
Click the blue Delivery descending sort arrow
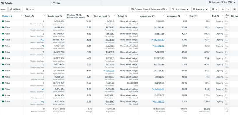pos(11,16)
